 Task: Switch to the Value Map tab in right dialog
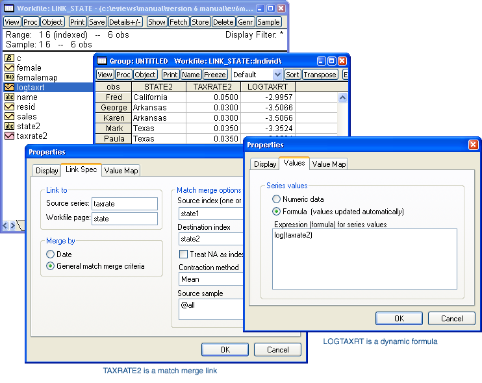click(329, 164)
